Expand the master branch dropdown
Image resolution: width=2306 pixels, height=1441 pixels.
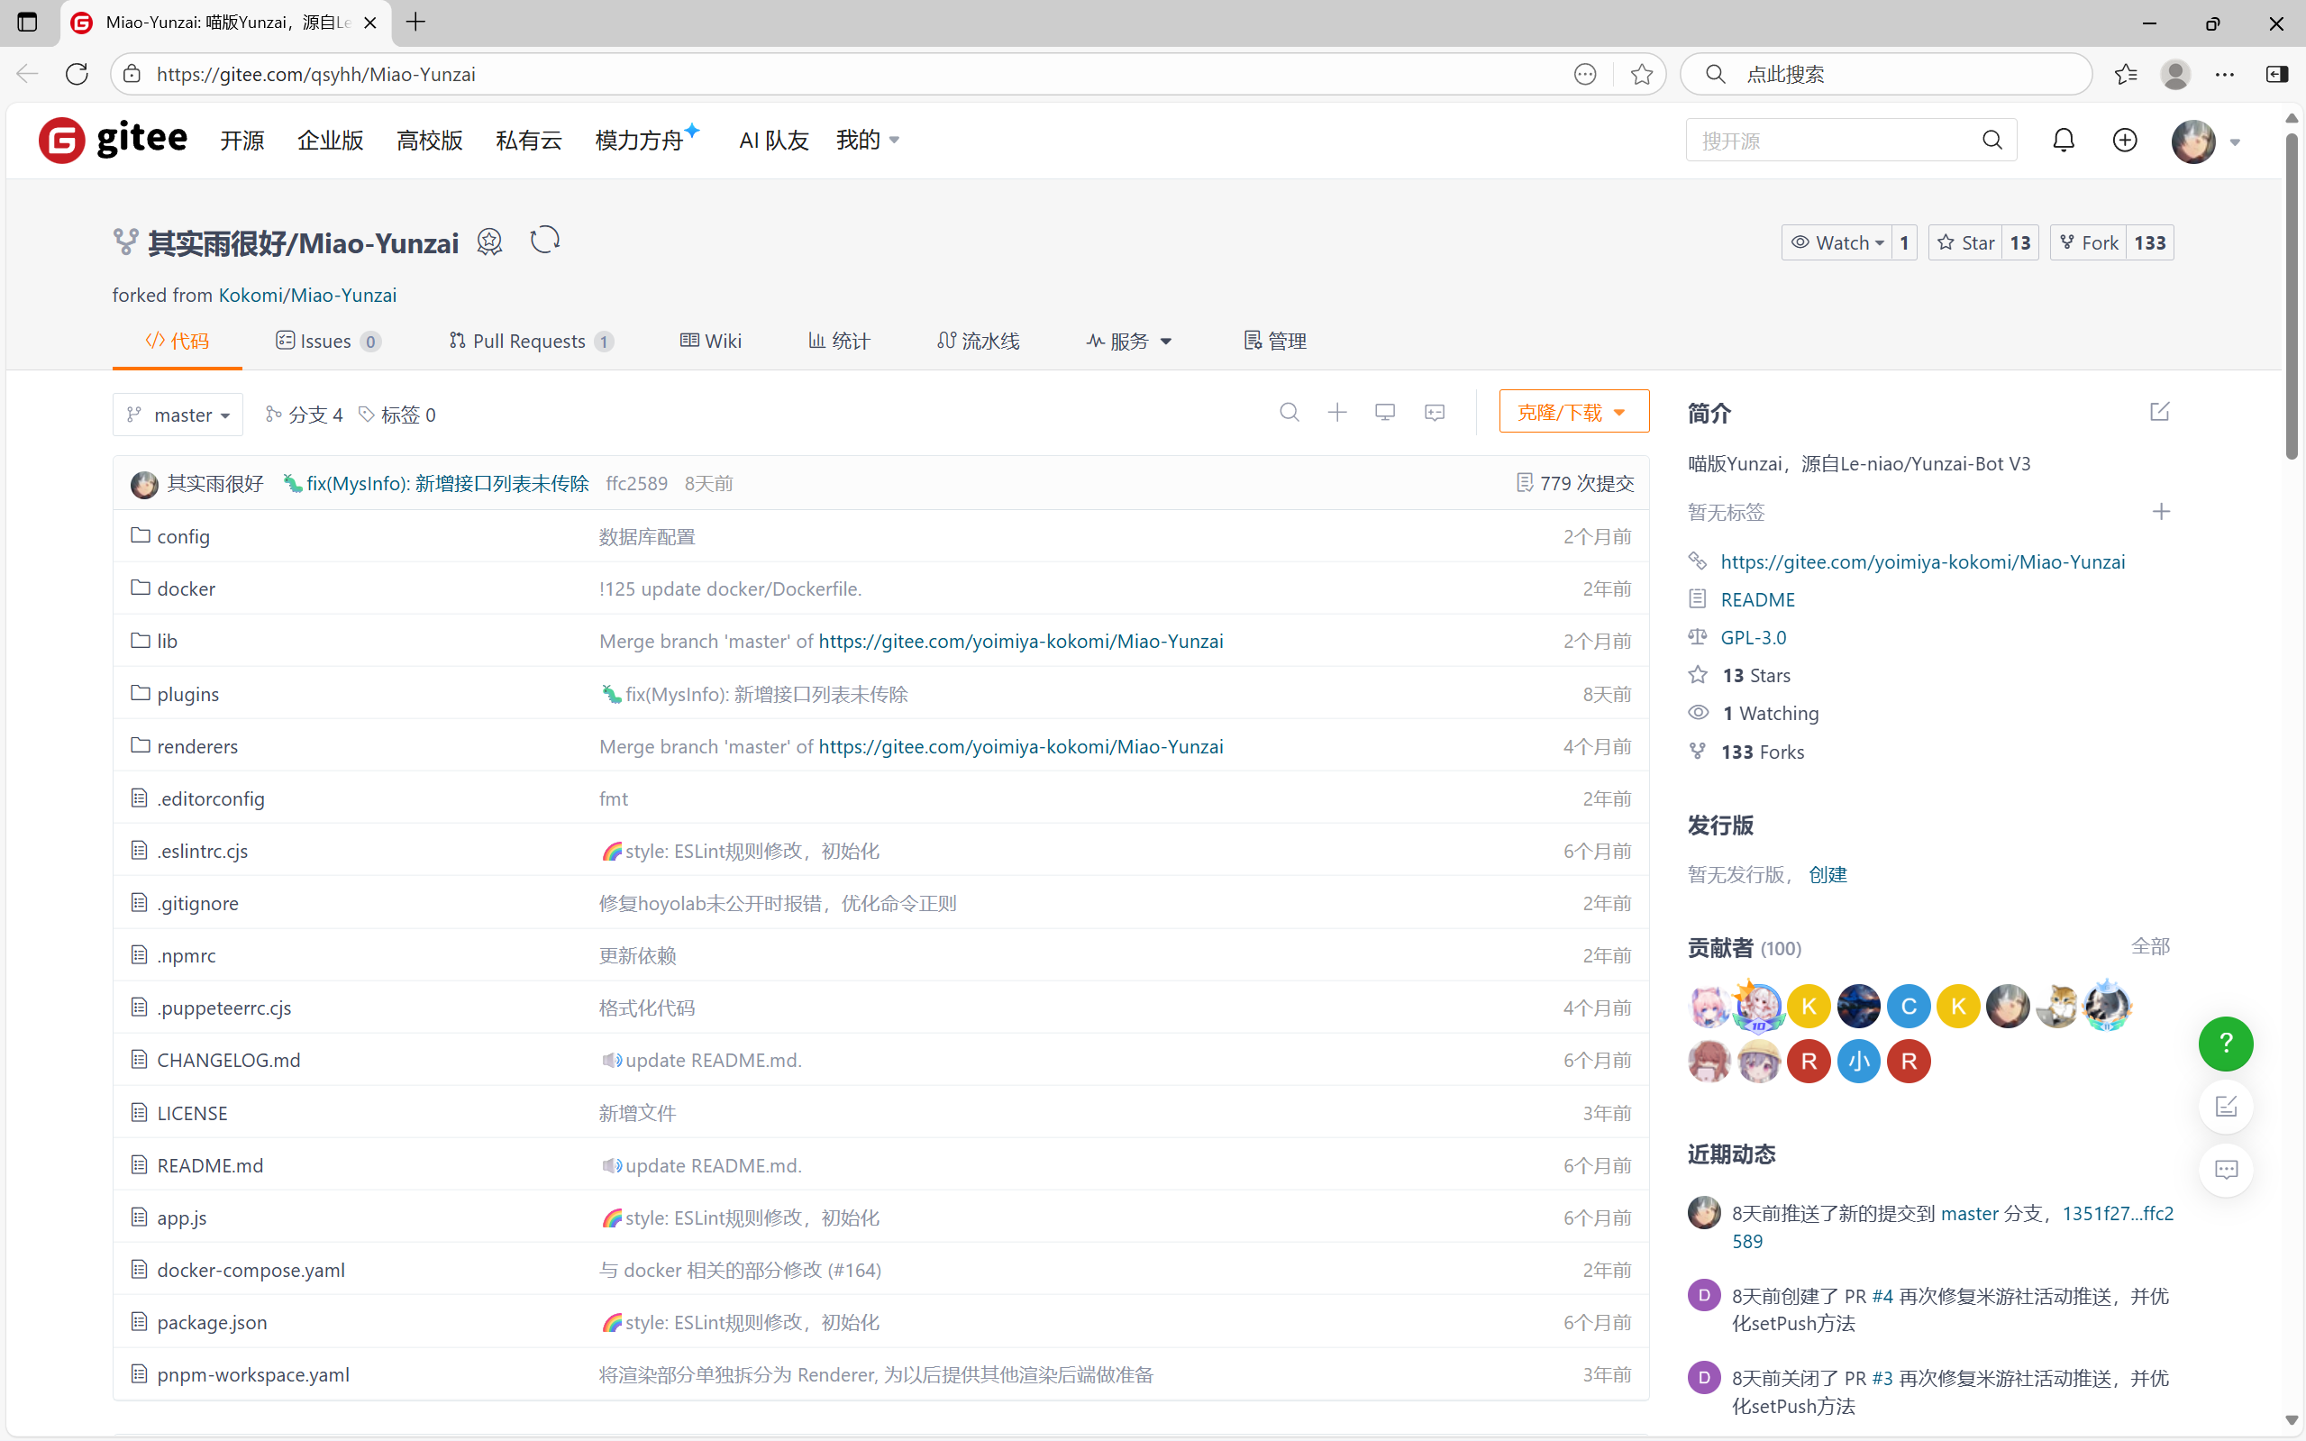[x=178, y=415]
